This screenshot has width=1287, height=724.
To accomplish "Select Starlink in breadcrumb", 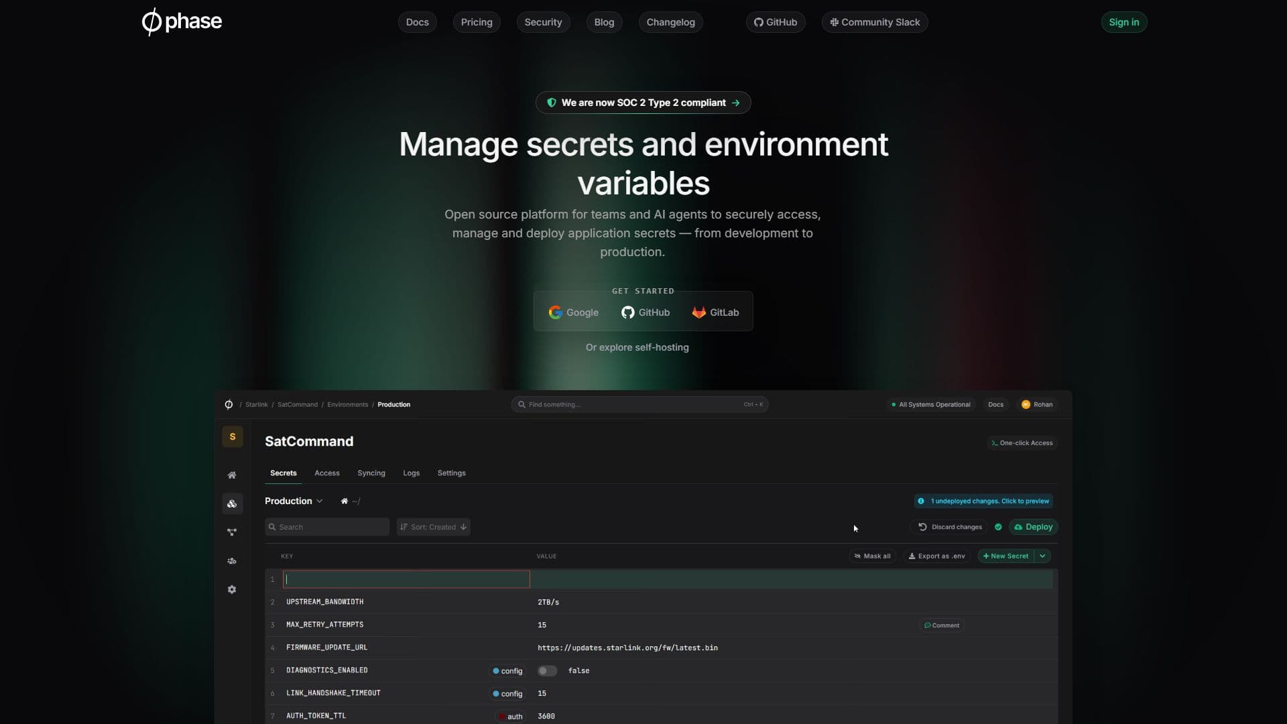I will 256,405.
